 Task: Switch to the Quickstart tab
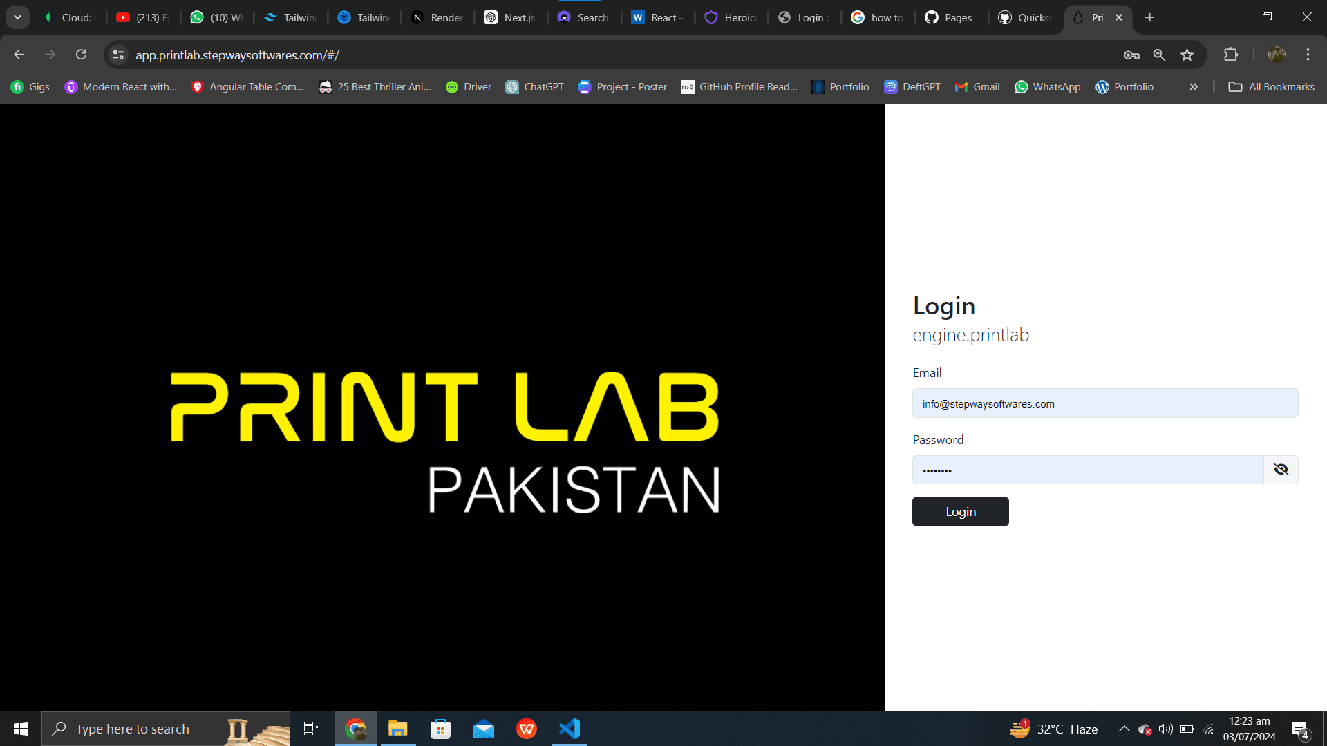(x=1026, y=17)
